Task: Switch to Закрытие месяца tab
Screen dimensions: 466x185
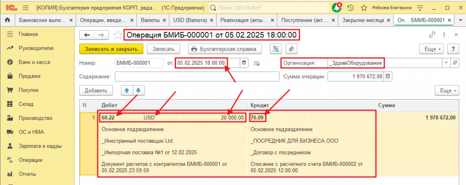Action: [x=363, y=20]
